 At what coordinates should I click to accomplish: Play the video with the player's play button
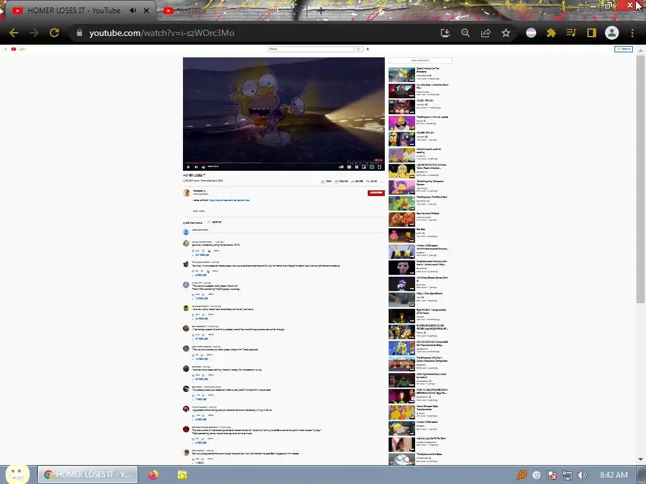[x=188, y=166]
